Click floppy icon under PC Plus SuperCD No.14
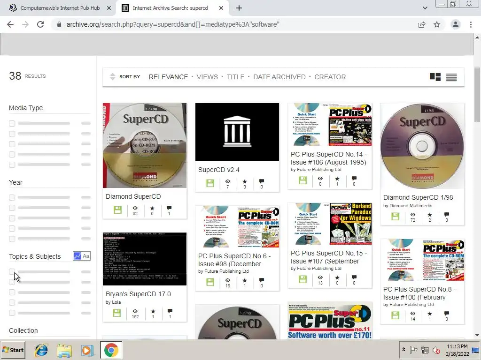The width and height of the screenshot is (481, 360). (303, 180)
